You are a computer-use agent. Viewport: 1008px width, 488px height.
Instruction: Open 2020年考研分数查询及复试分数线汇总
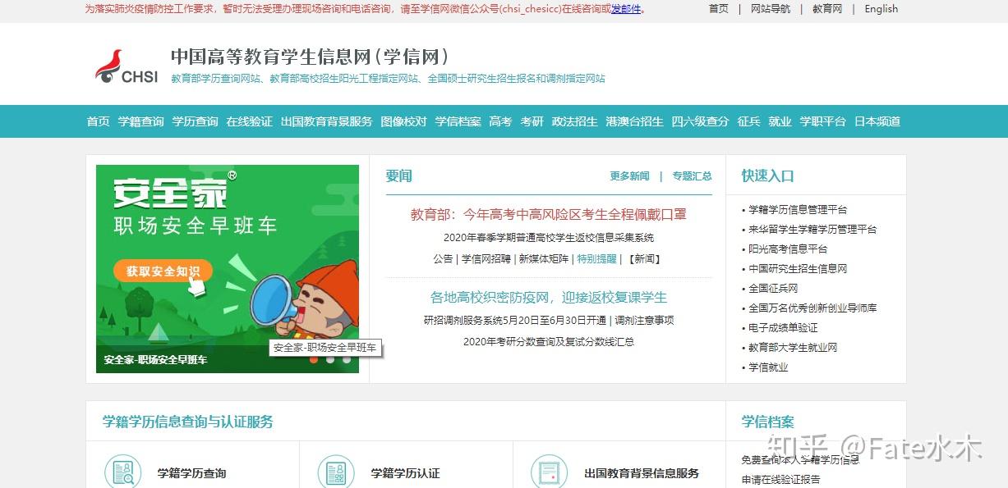point(549,342)
